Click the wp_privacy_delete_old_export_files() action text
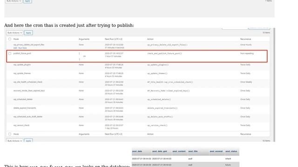 point(167,45)
